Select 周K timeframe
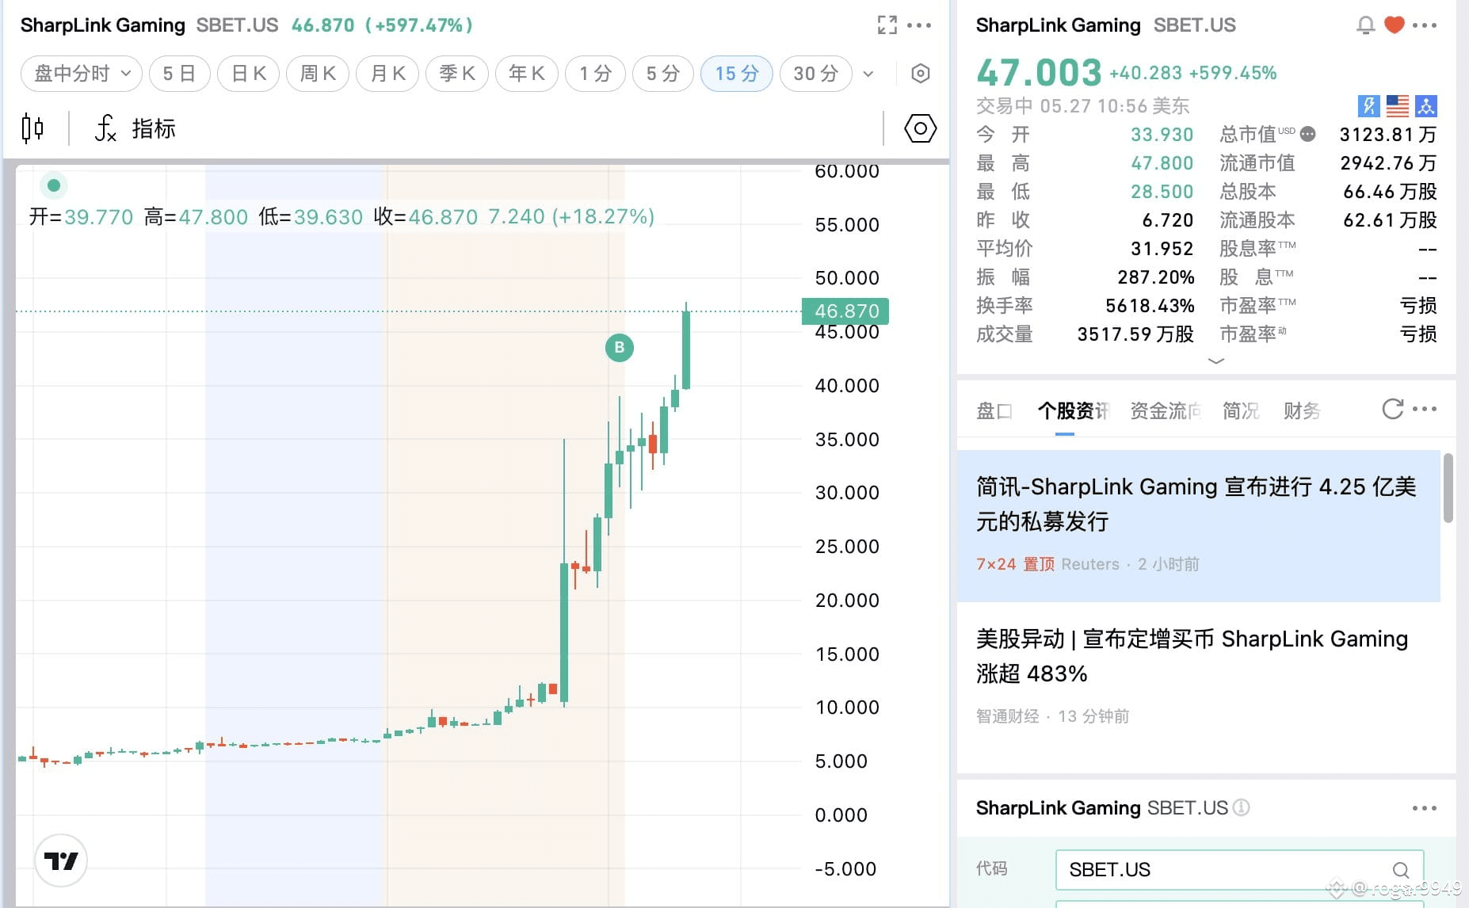This screenshot has height=908, width=1469. (318, 74)
